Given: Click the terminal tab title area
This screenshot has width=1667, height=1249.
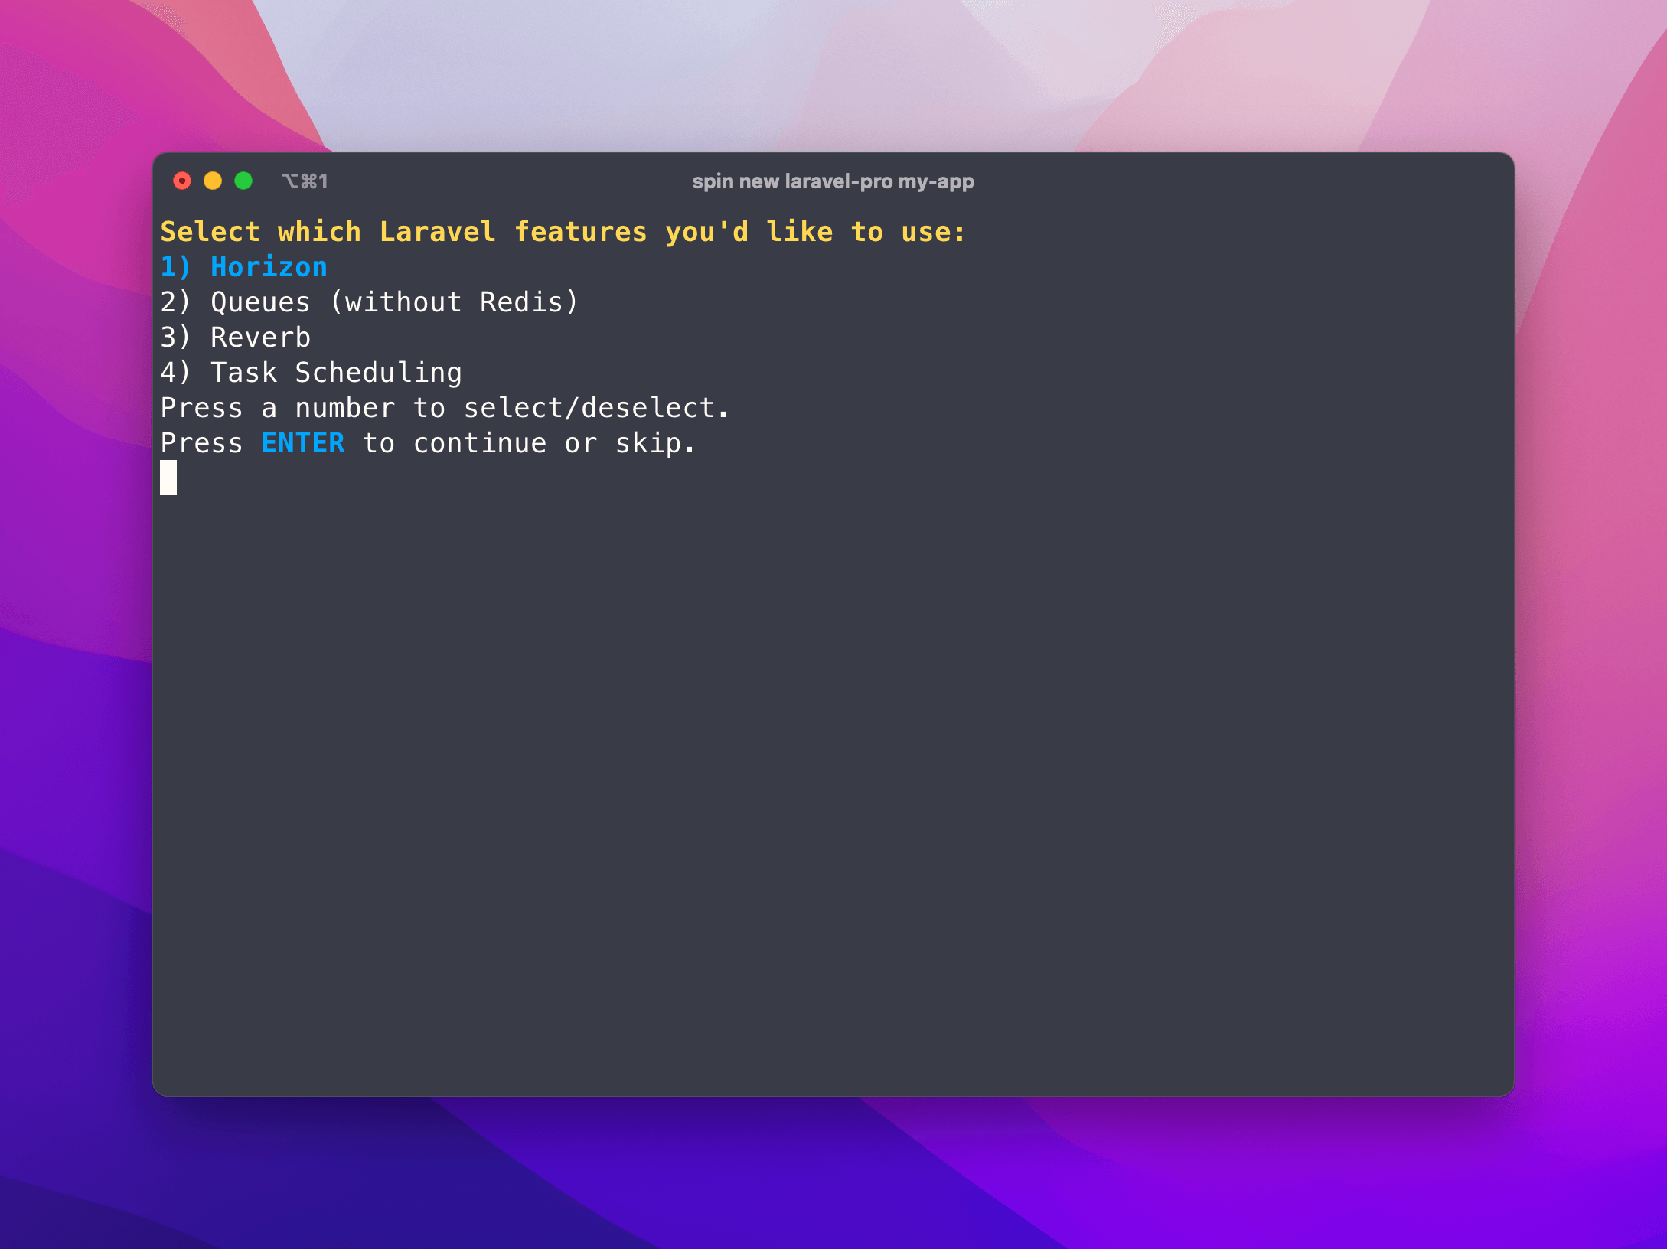Looking at the screenshot, I should (x=833, y=180).
